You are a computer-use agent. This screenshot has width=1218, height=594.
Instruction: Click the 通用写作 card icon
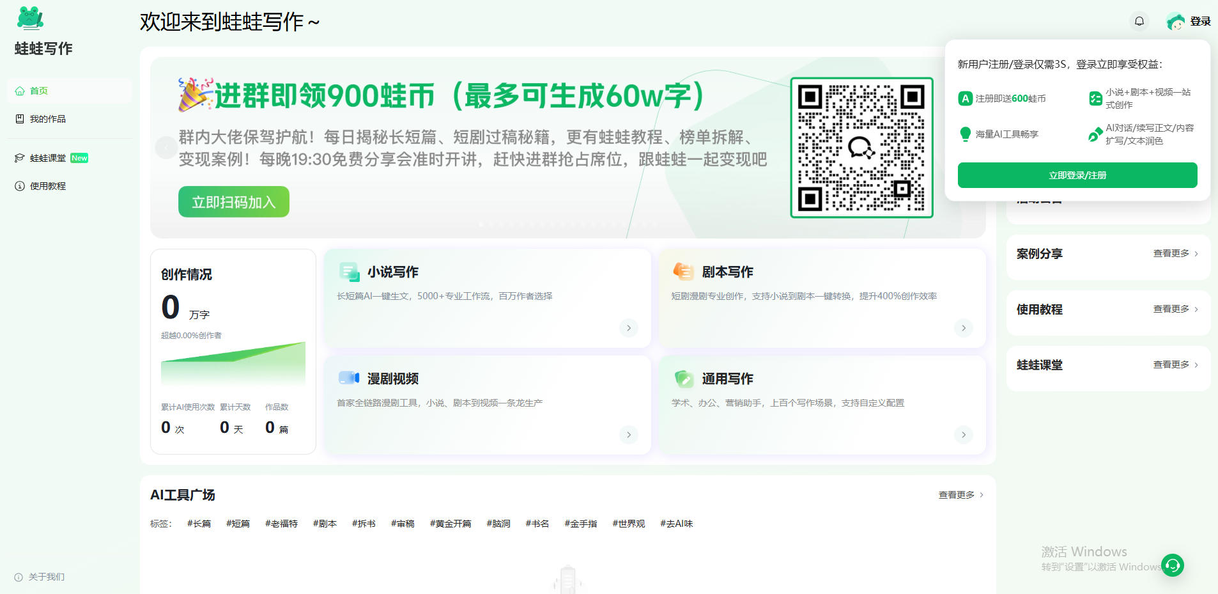pyautogui.click(x=684, y=379)
